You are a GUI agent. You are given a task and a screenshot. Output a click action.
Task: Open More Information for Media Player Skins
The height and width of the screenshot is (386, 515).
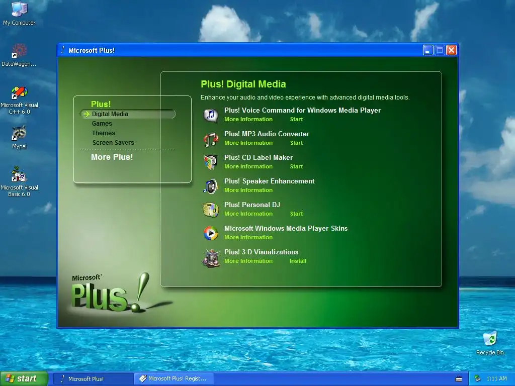coord(248,237)
